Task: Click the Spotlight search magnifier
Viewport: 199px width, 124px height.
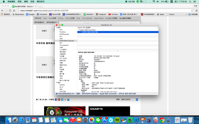Action: [190, 2]
